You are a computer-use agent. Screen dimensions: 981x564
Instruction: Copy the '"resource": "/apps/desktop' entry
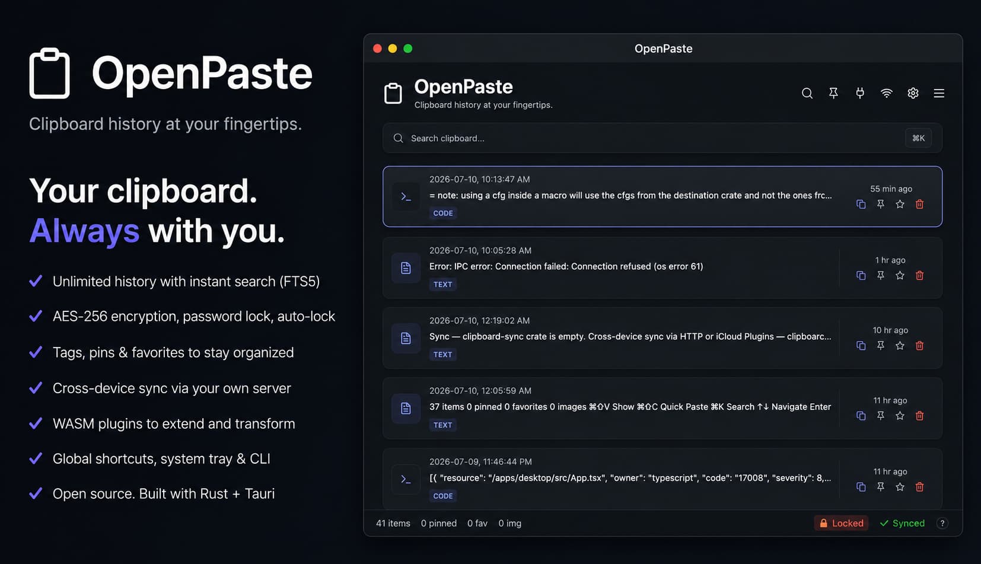(861, 487)
